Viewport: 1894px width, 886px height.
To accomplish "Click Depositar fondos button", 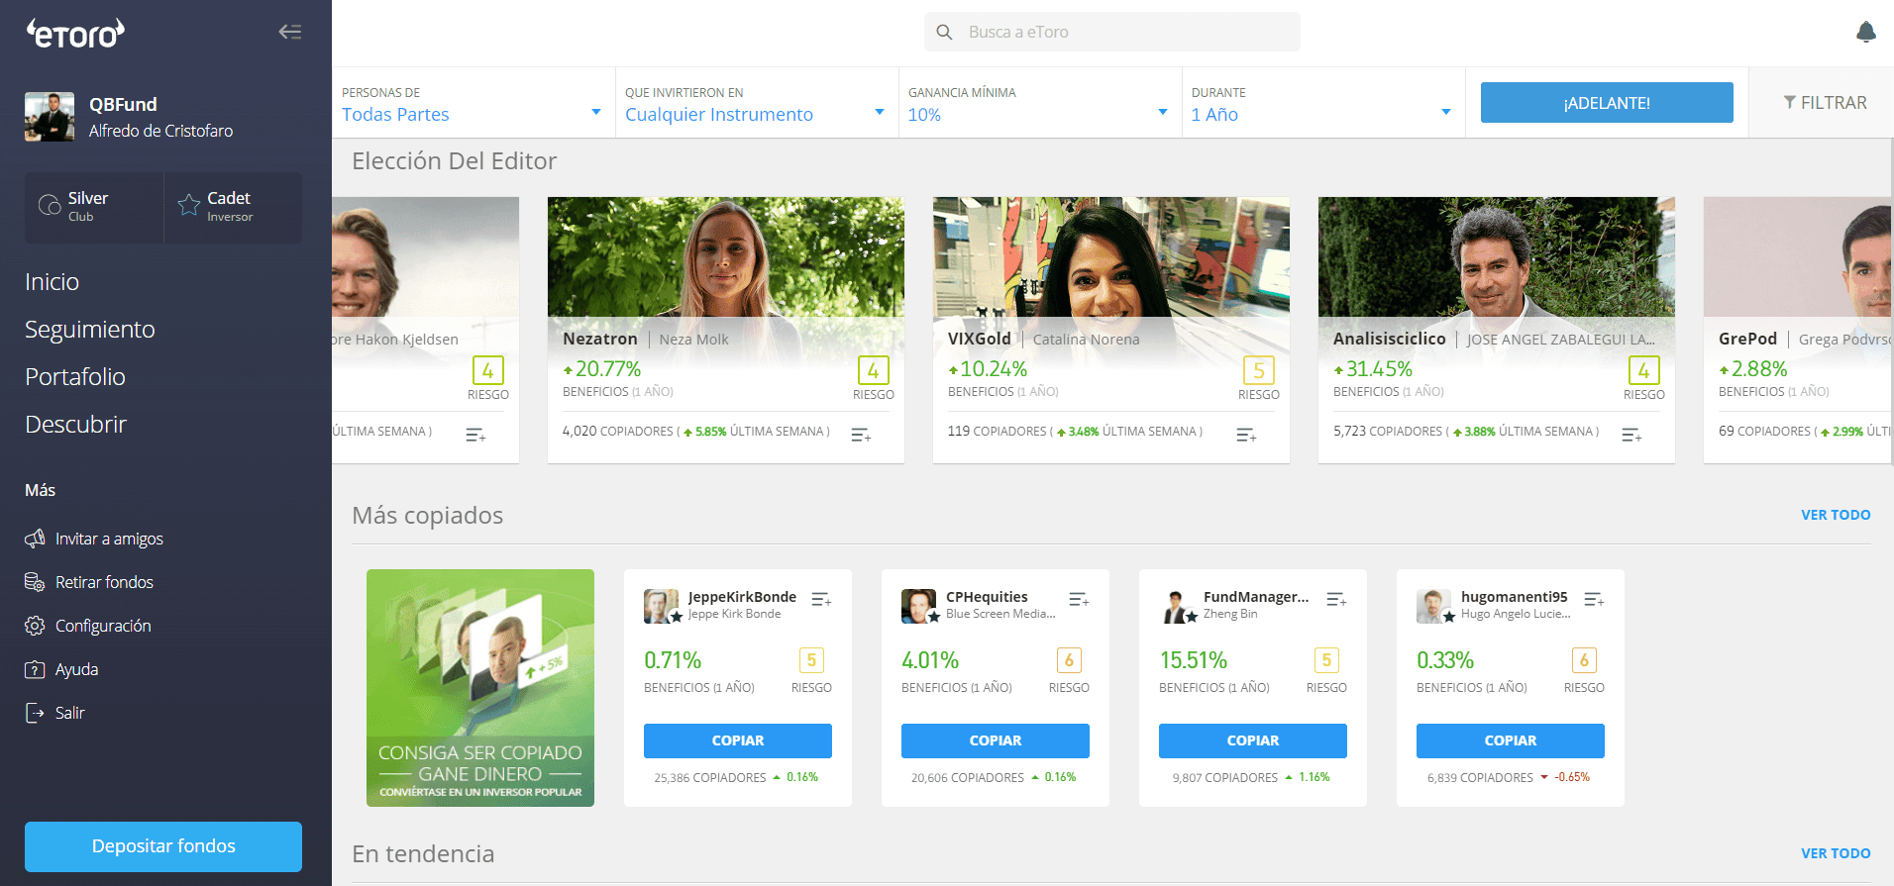I will (163, 846).
